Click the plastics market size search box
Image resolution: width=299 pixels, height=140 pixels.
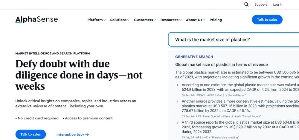pyautogui.click(x=234, y=40)
